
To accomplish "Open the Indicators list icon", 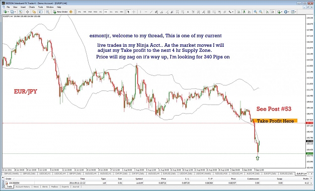I will click(x=279, y=12).
